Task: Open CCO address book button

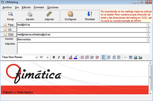Action: [9, 34]
